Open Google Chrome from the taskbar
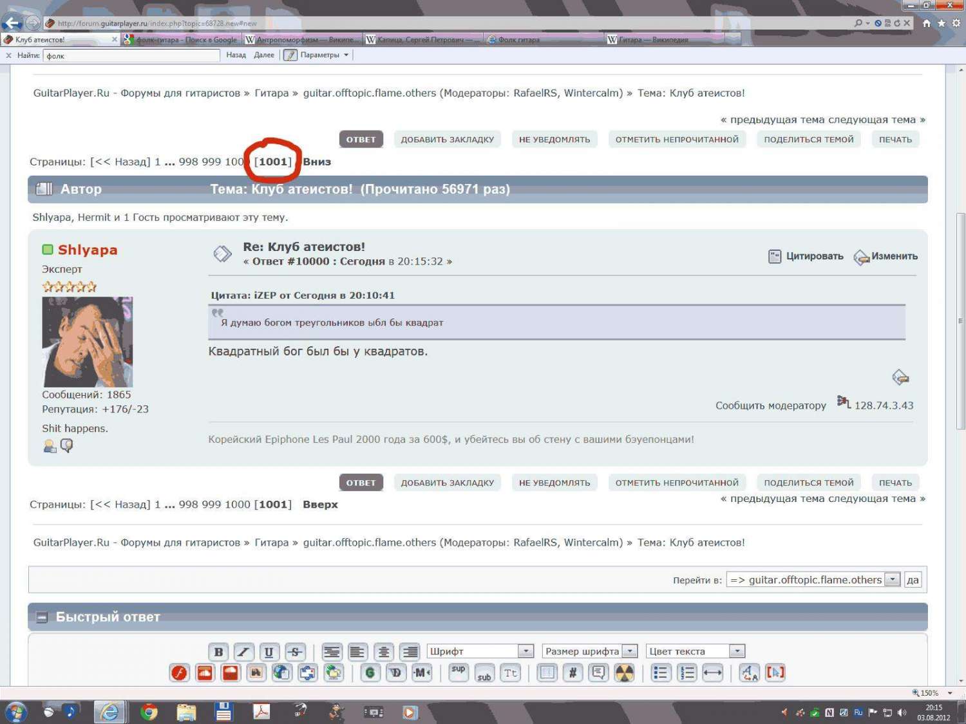The image size is (966, 724). pos(149,712)
